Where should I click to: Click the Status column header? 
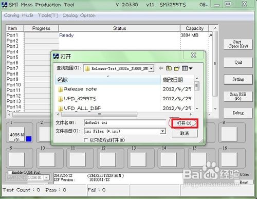(119, 28)
